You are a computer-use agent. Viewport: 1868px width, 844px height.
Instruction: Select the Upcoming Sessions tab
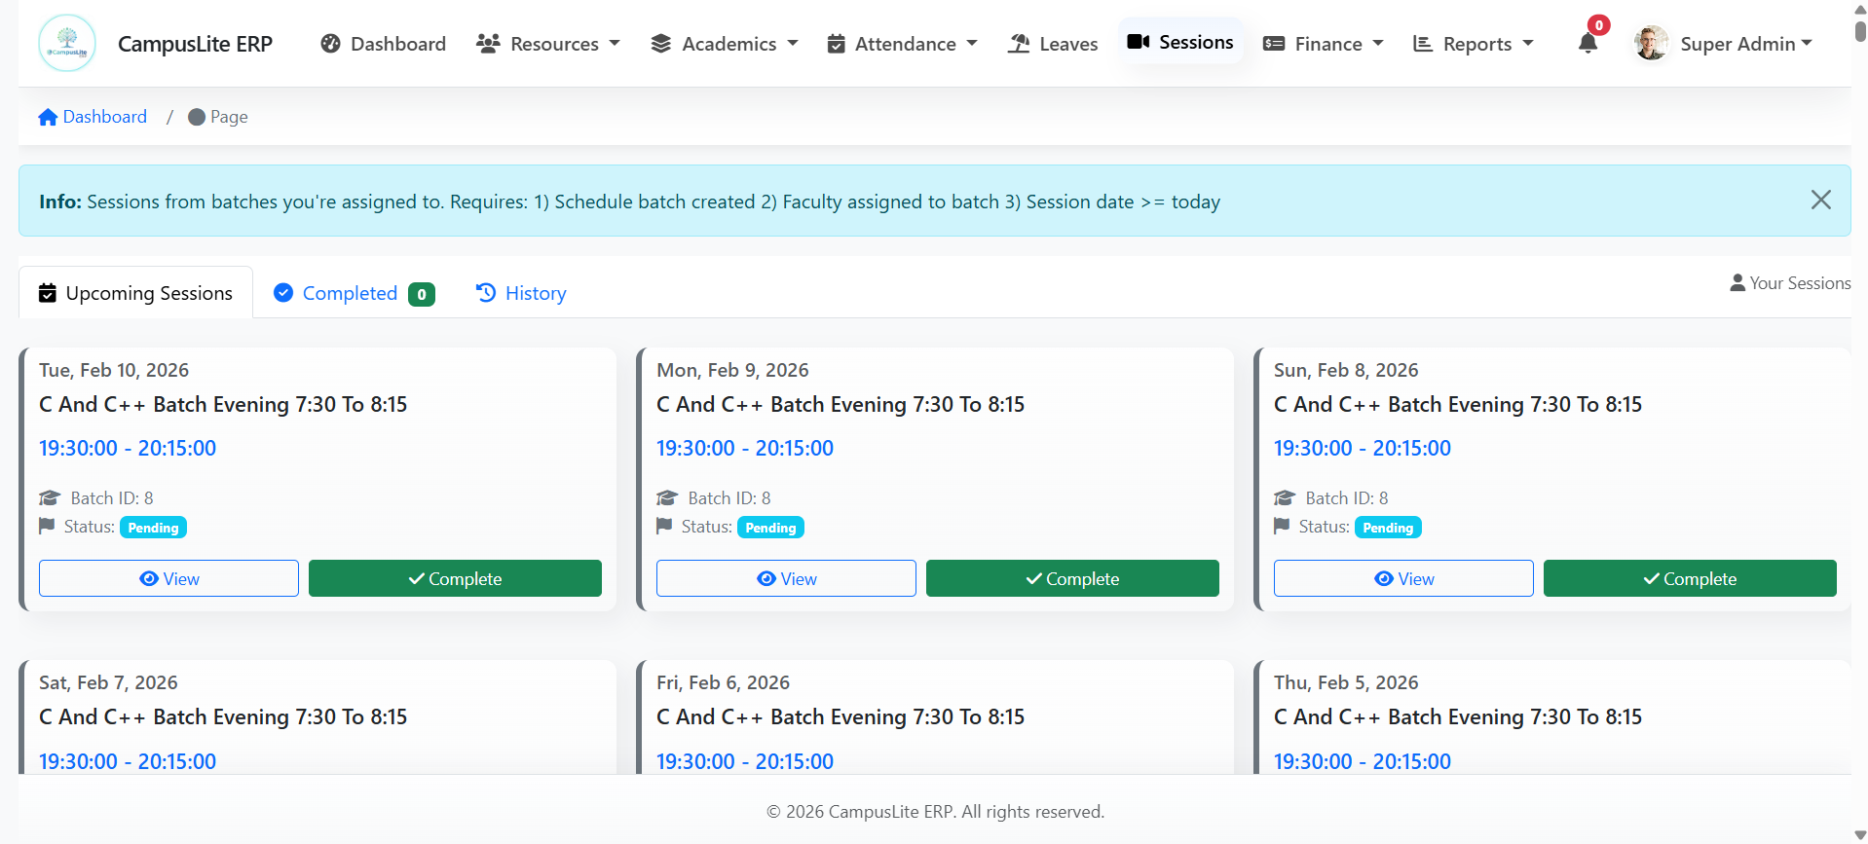136,293
